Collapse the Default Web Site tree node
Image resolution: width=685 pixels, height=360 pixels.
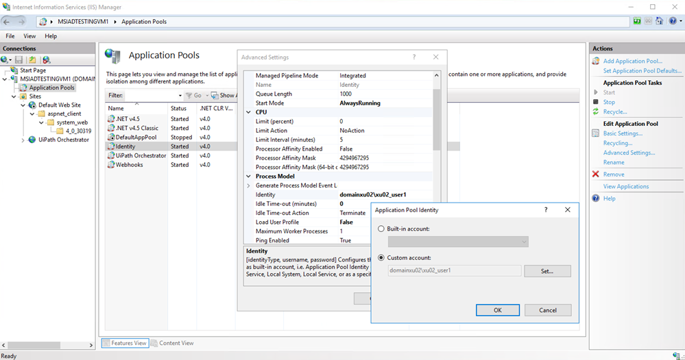(x=23, y=105)
